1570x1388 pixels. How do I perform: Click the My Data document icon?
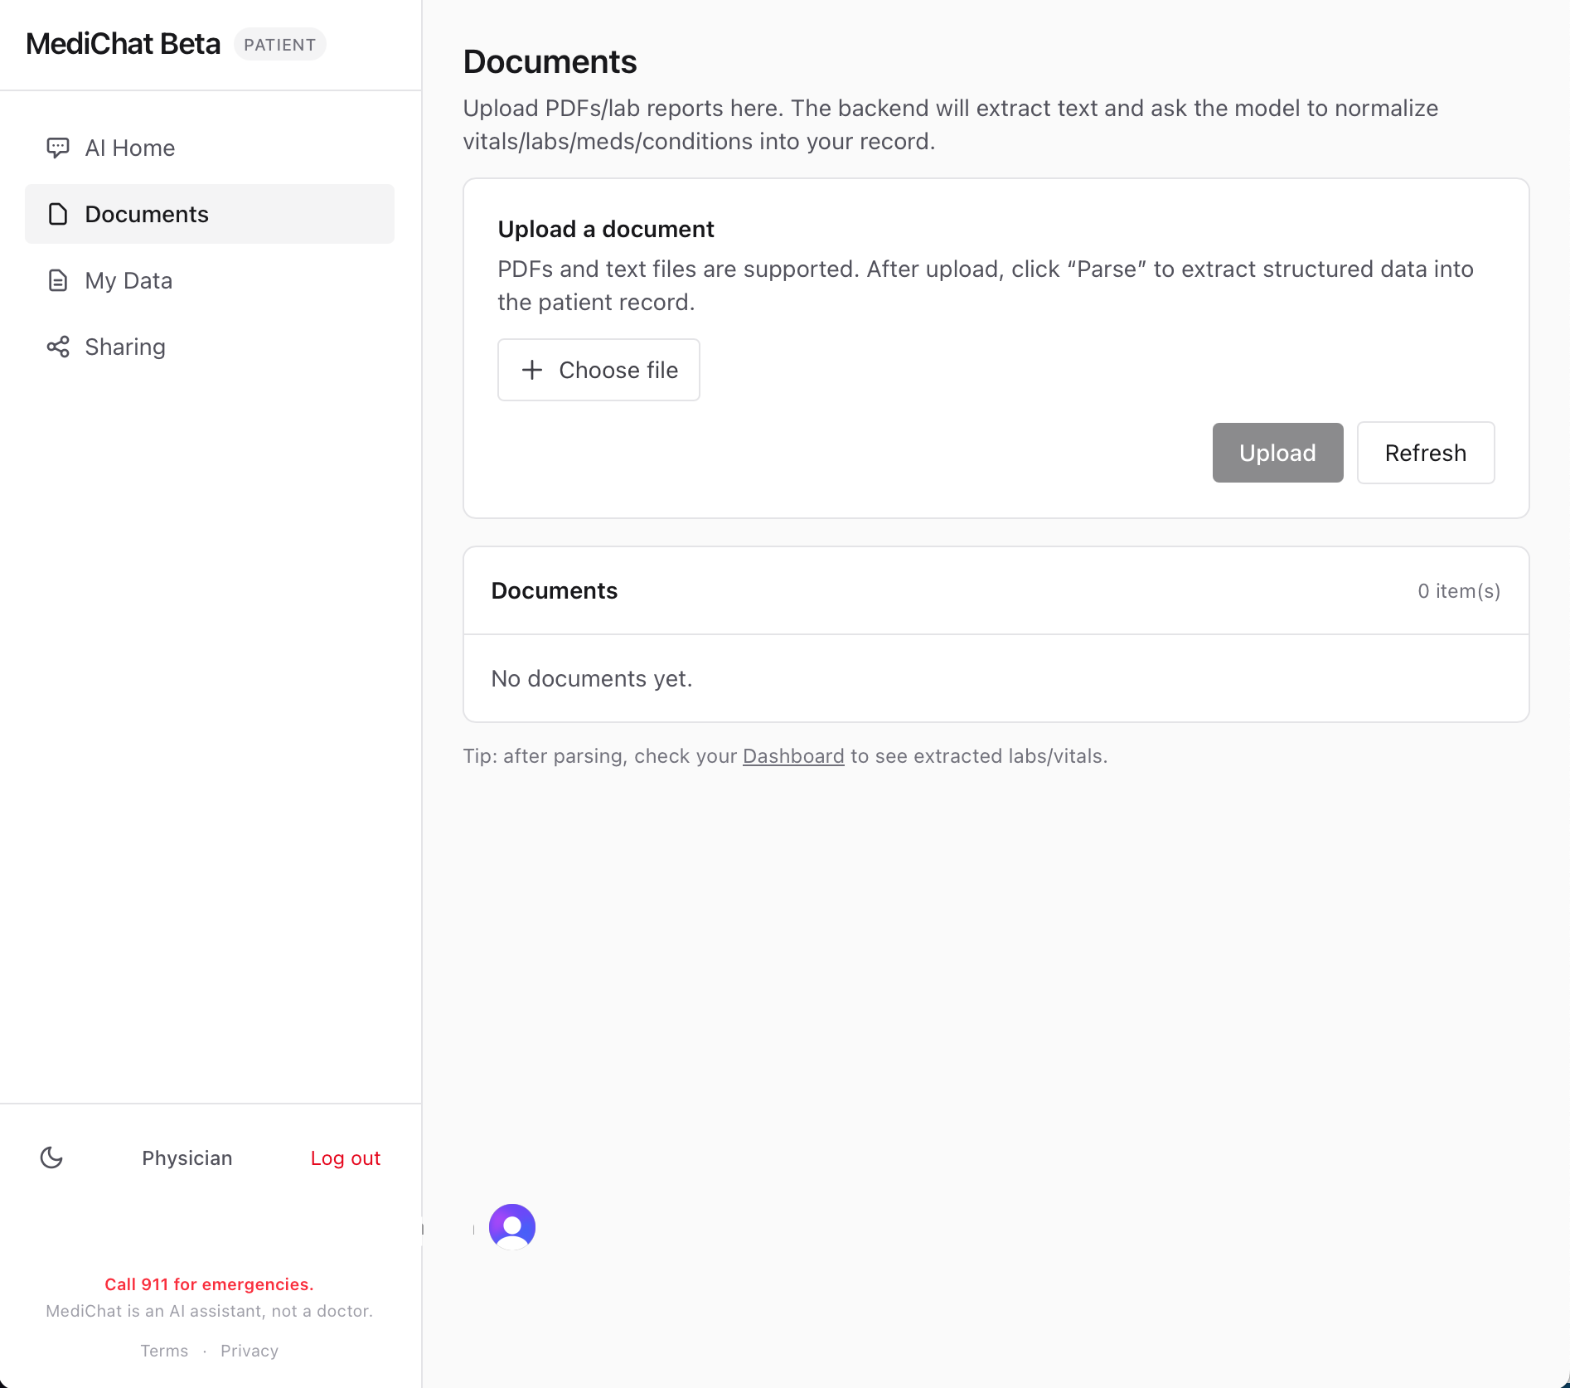(x=56, y=280)
